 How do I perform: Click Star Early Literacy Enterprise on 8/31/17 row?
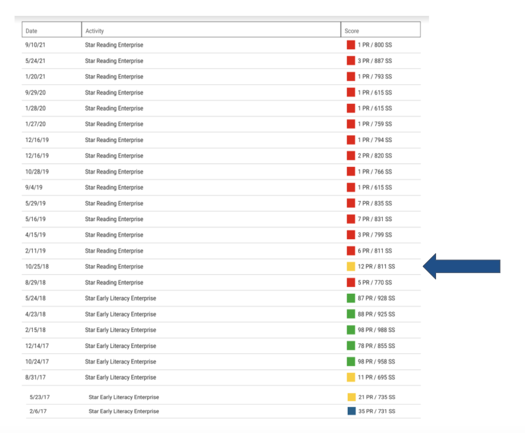tap(121, 377)
